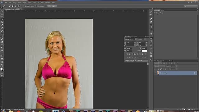Select the Rectangle shape tool
The height and width of the screenshot is (112, 199).
[x=2, y=59]
